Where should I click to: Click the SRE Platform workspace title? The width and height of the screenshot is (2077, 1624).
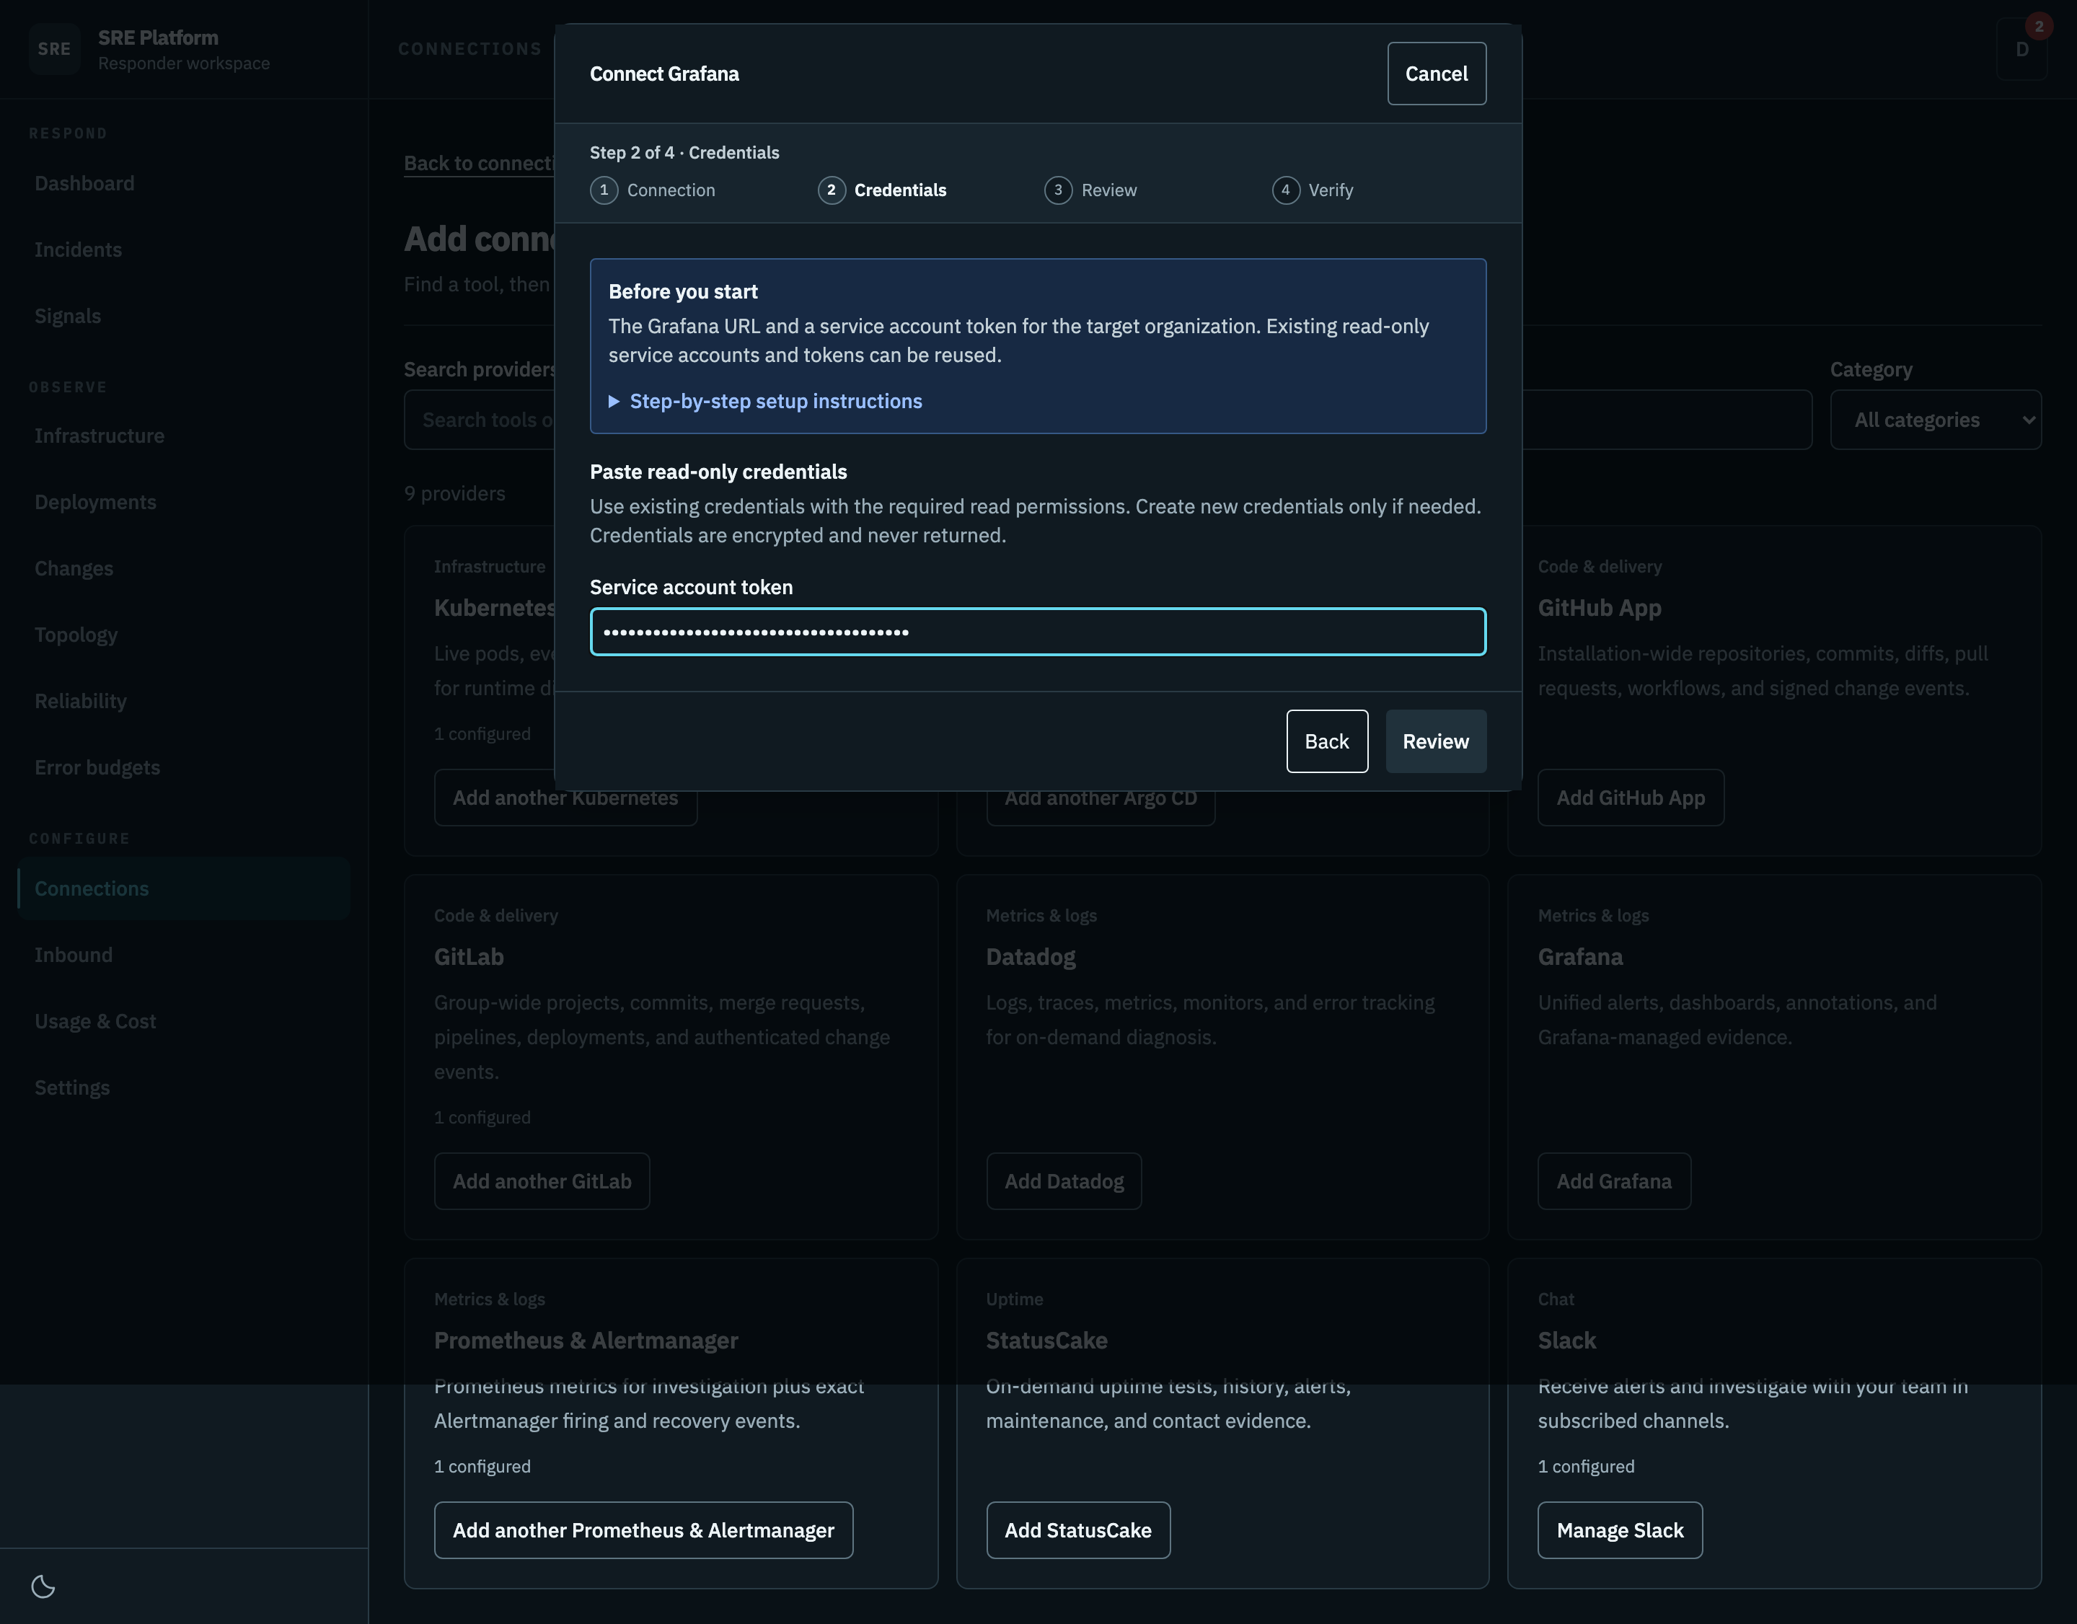click(158, 38)
